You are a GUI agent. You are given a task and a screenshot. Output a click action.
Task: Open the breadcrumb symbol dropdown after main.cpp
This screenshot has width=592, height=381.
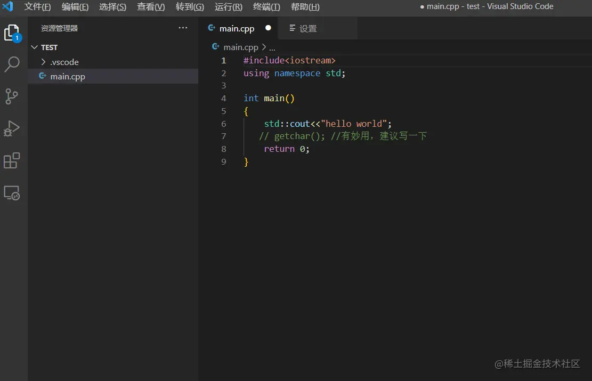[272, 47]
